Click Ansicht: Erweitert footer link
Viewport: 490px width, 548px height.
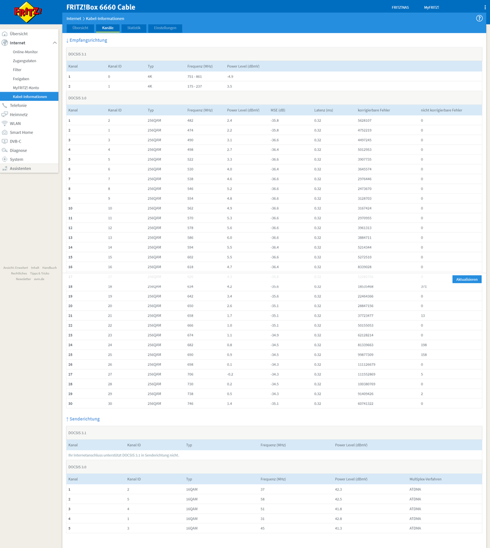(x=15, y=268)
